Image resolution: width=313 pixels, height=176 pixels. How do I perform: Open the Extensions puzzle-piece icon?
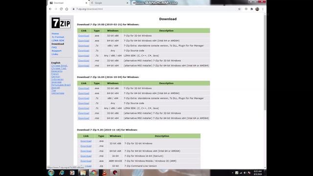coord(252,9)
